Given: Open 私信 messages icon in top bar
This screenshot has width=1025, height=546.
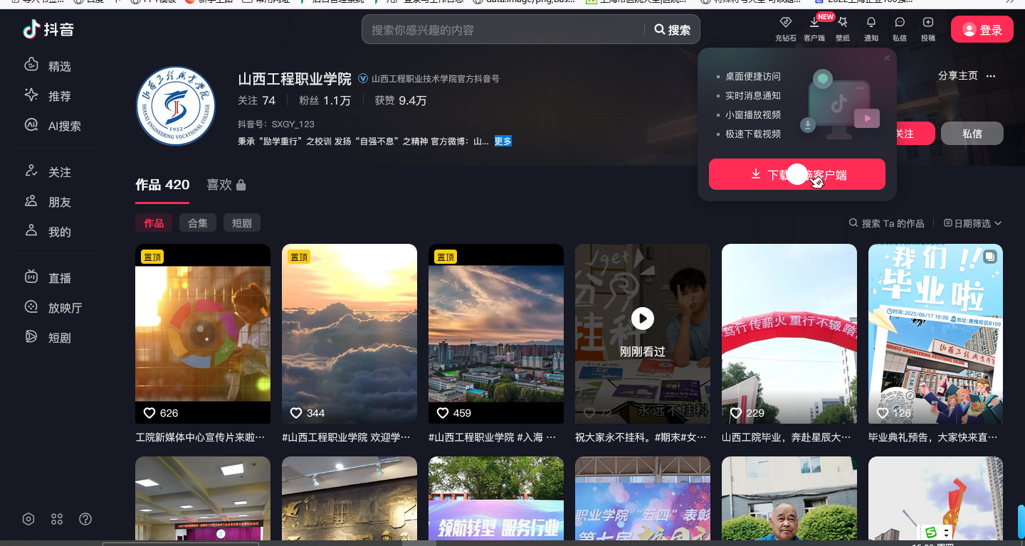Looking at the screenshot, I should click(x=899, y=28).
